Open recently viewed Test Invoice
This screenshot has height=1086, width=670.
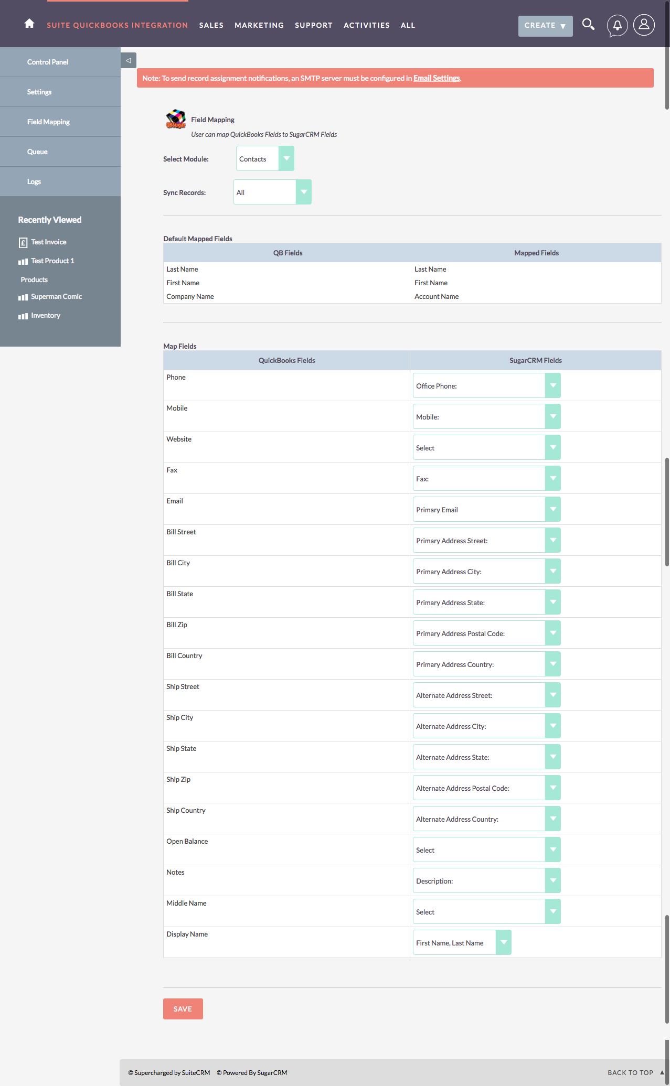pos(48,242)
